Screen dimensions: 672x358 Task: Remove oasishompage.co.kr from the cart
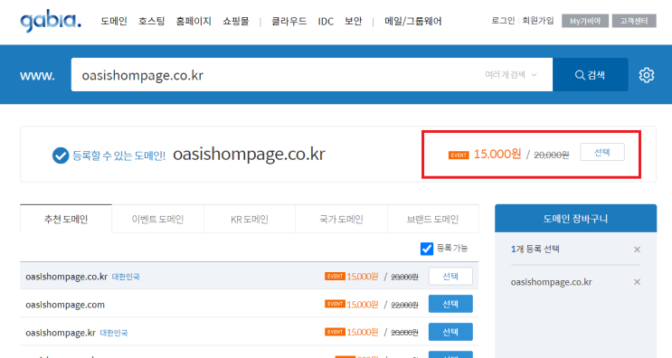637,282
